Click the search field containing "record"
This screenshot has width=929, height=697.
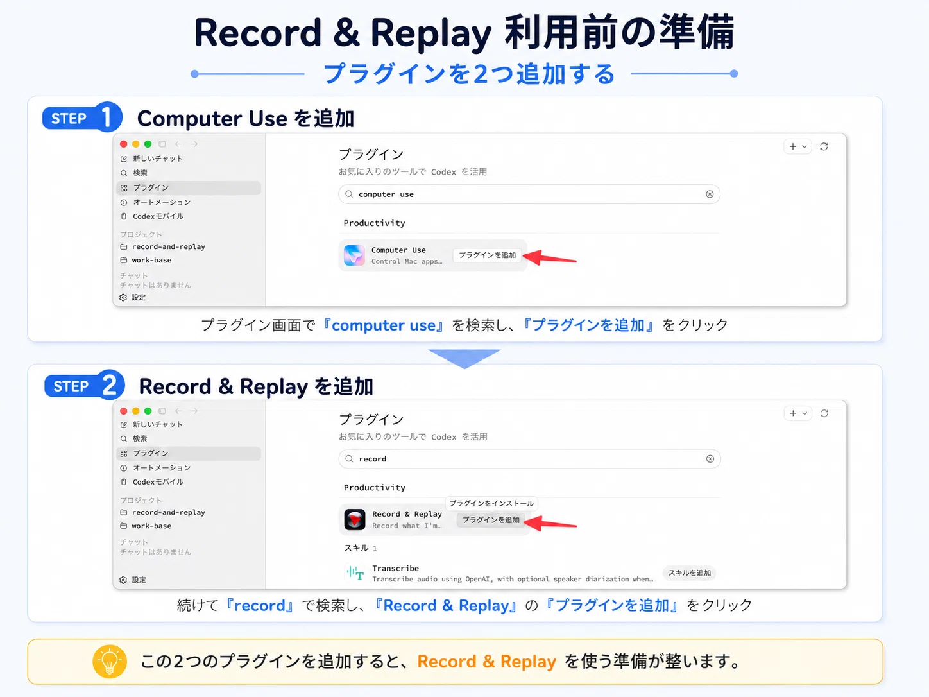[529, 459]
